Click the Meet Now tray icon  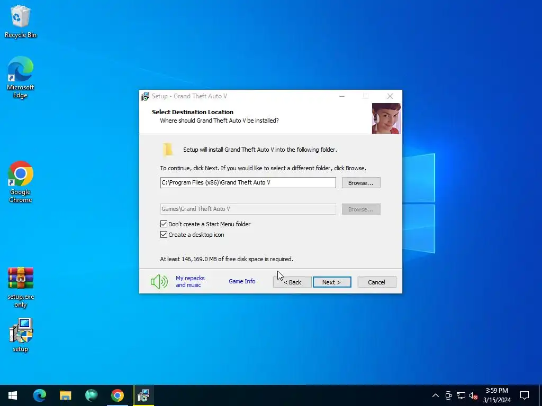point(448,395)
